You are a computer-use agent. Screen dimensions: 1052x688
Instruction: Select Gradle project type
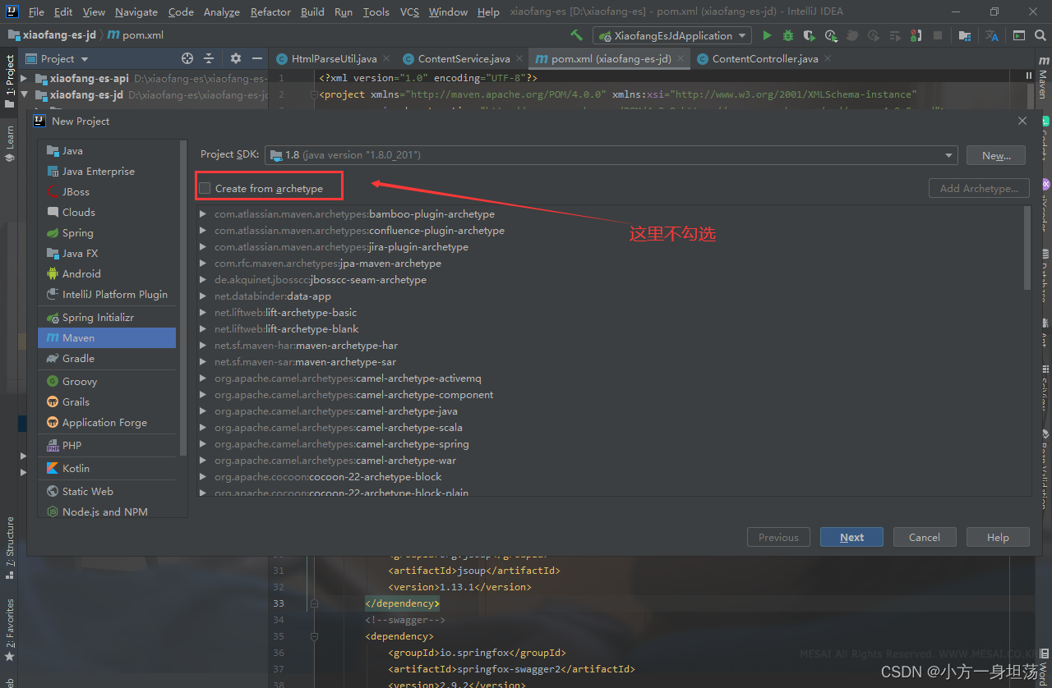[x=107, y=358]
